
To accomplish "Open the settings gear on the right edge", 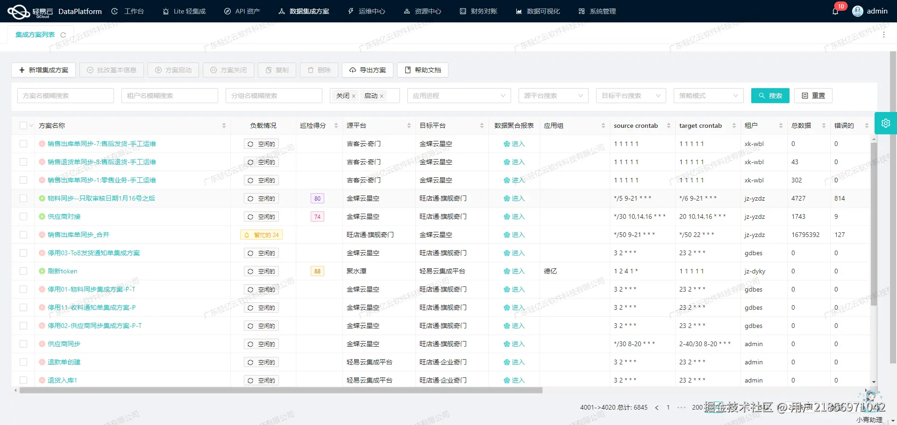I will (886, 123).
